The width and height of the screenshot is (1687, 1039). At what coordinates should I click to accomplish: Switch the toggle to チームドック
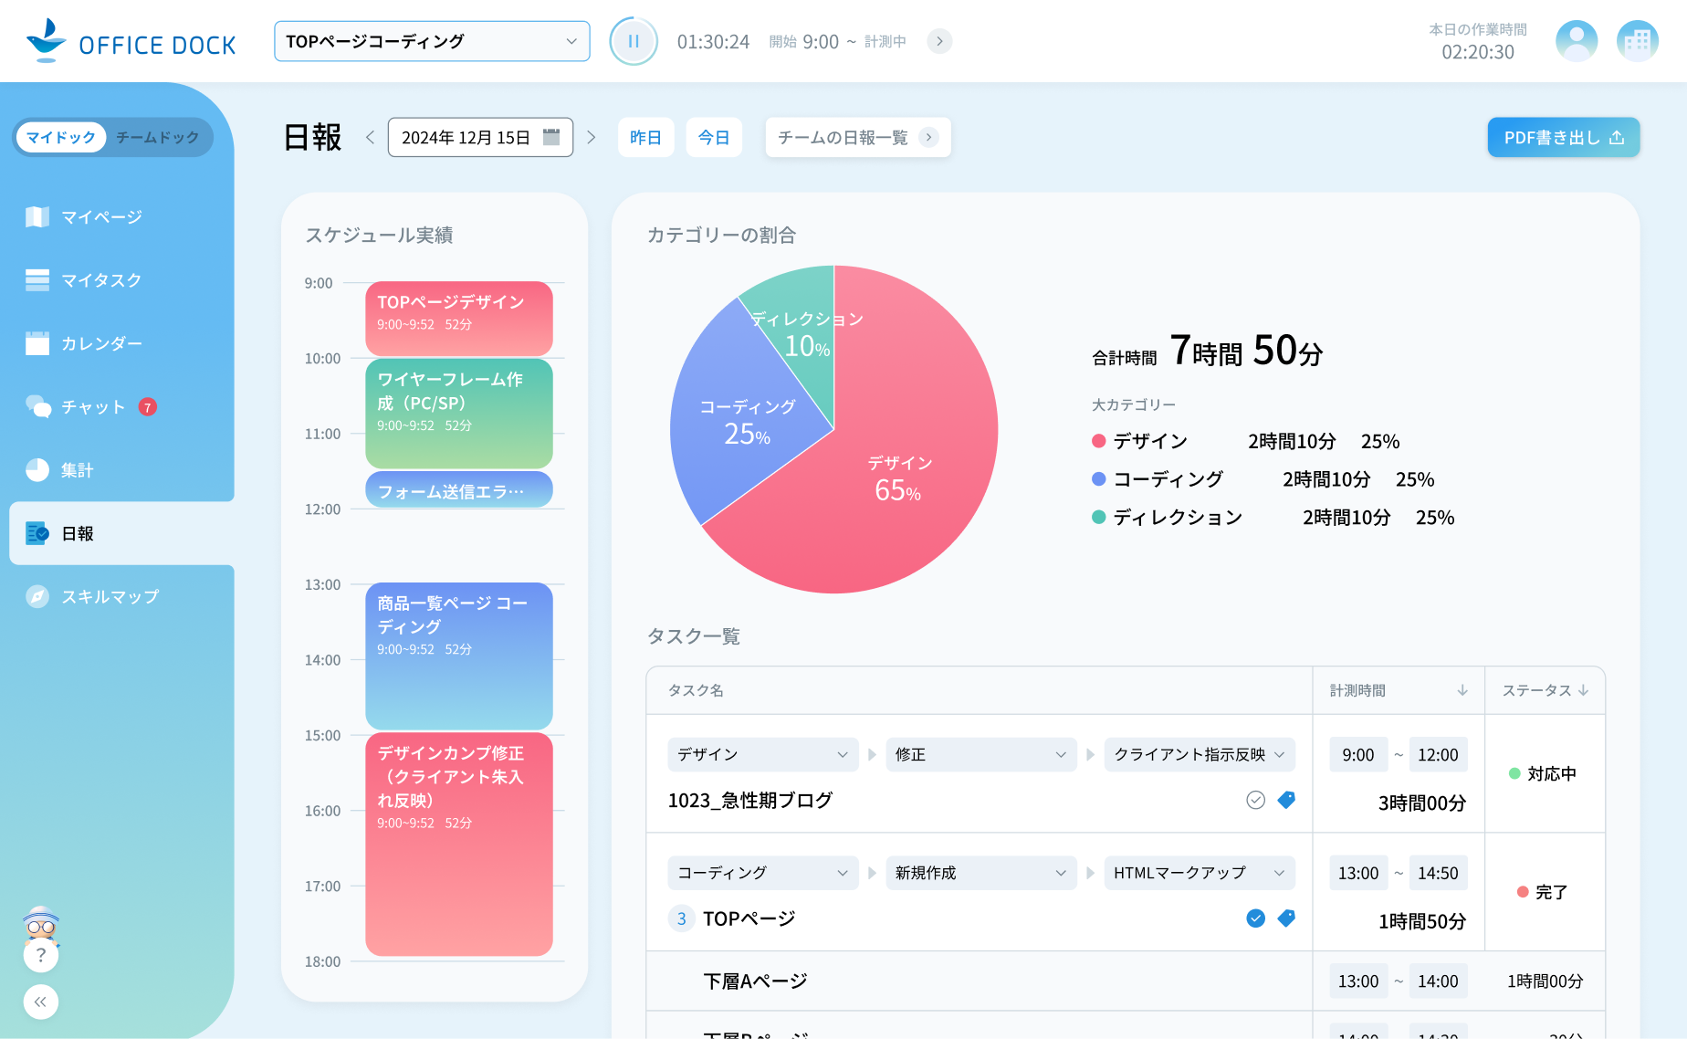[x=157, y=137]
